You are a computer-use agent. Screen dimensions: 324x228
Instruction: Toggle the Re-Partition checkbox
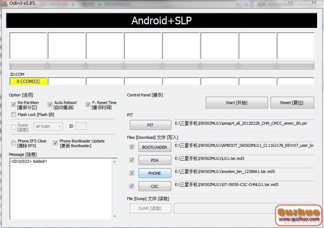click(14, 104)
